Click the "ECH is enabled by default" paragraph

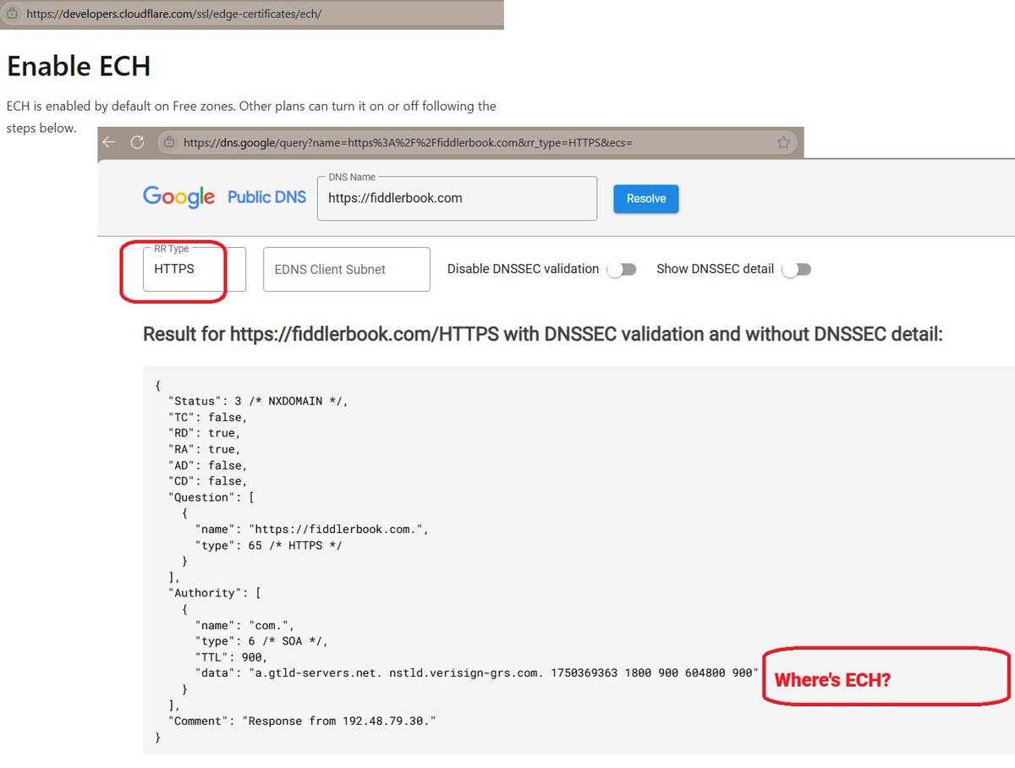click(x=251, y=117)
